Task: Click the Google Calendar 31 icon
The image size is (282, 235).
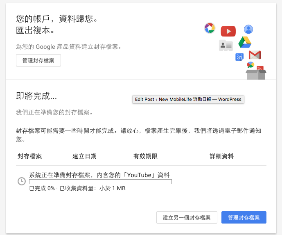Action: (239, 57)
